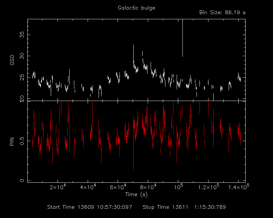273x218 pixels.
Task: Click the GSO axis tick label 30
Action: [22, 56]
